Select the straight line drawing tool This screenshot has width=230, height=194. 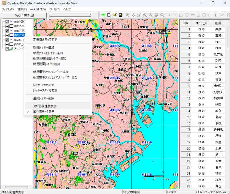point(175,15)
